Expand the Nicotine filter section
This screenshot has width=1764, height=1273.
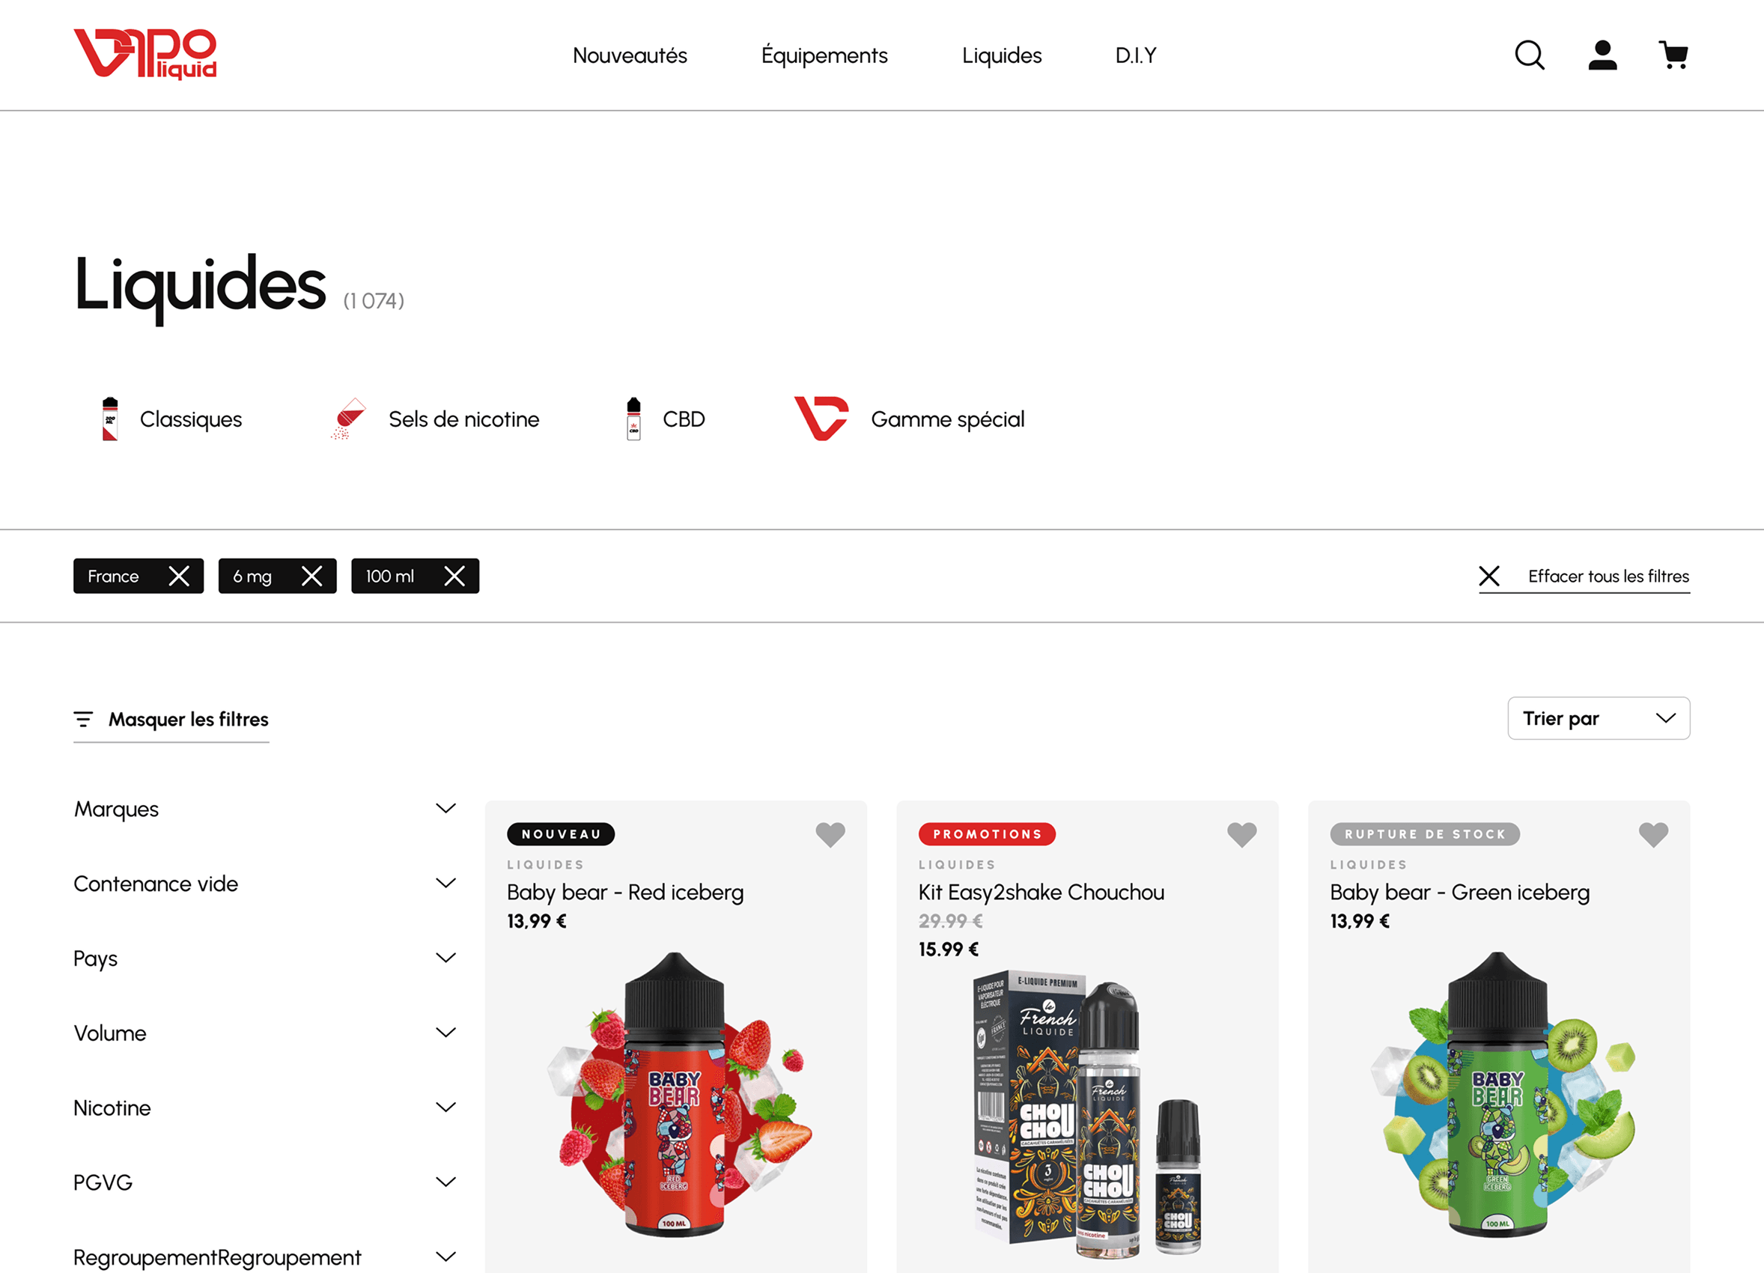click(264, 1108)
